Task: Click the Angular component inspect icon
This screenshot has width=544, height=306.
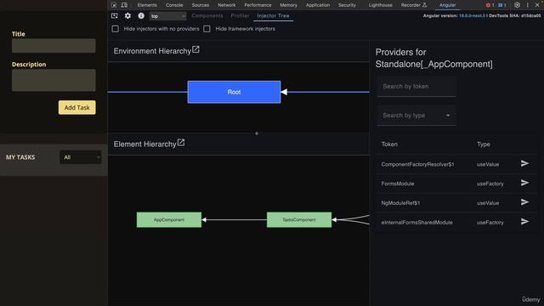Action: pyautogui.click(x=115, y=16)
